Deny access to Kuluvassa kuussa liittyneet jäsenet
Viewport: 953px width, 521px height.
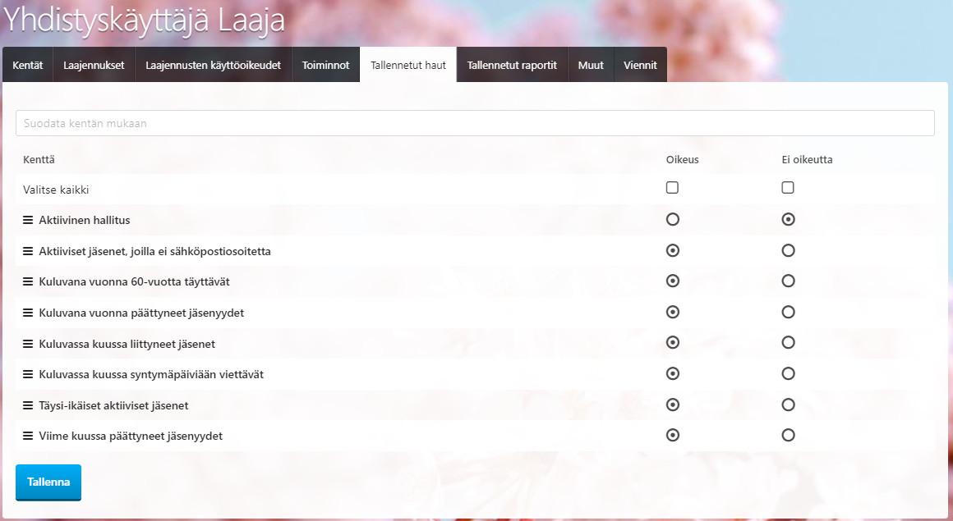[788, 343]
